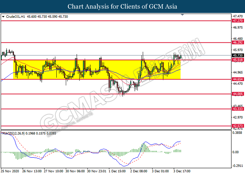Click the 42.970 price scale value
245x175 pixels.
[x=238, y=117]
